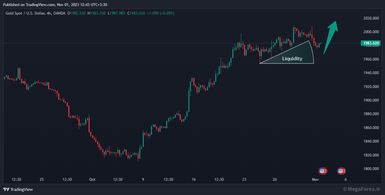Click the 1800.000 price axis label
385x195 pixels.
pos(371,169)
